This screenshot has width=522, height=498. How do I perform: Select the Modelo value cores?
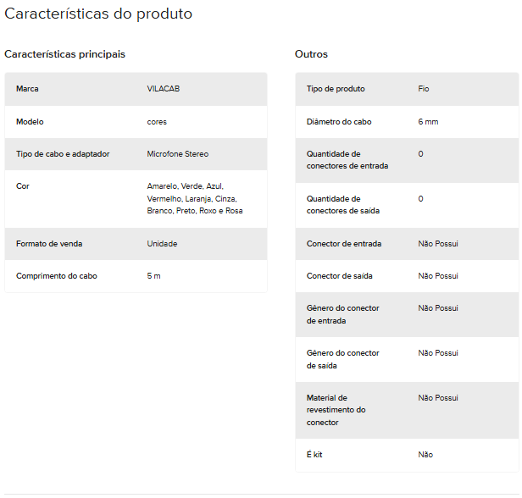pos(157,122)
